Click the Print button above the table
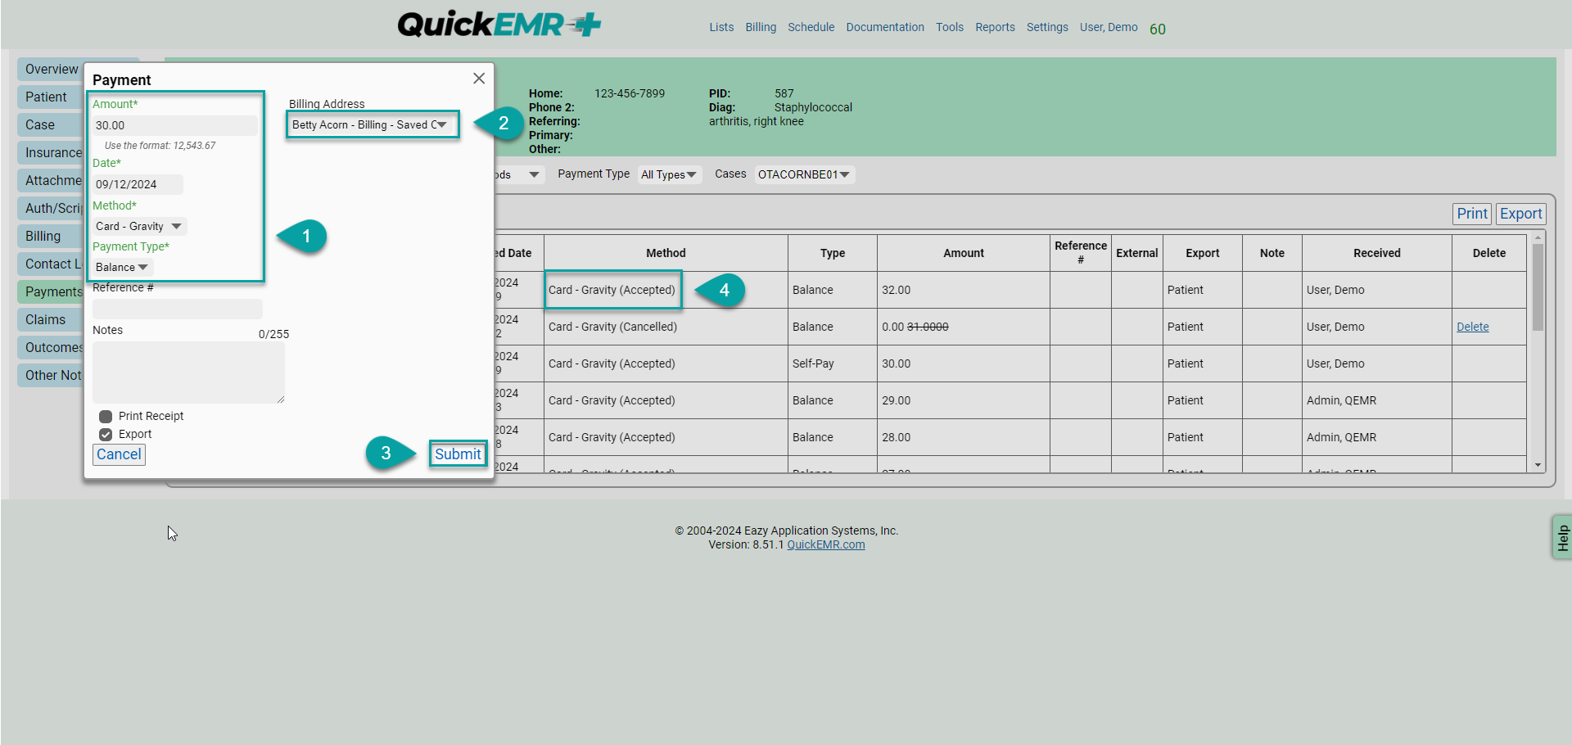This screenshot has height=745, width=1572. (x=1472, y=214)
